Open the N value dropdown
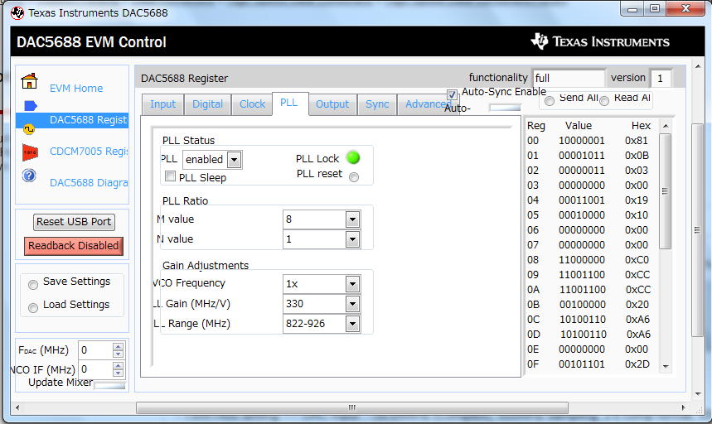712x424 pixels. (352, 239)
